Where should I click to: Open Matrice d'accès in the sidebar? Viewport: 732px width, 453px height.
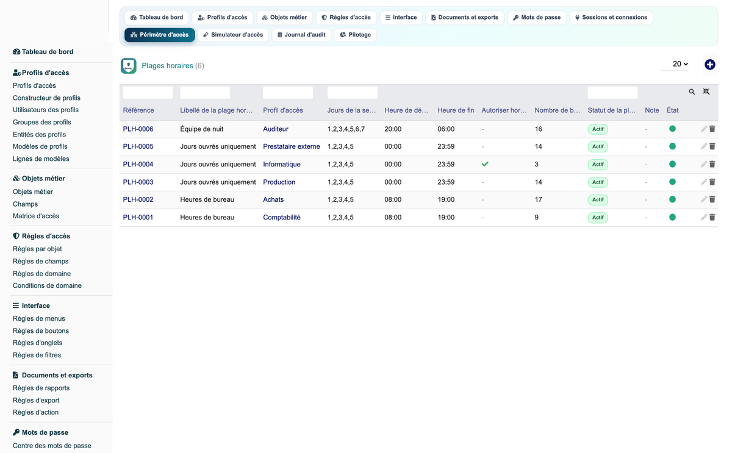[36, 216]
